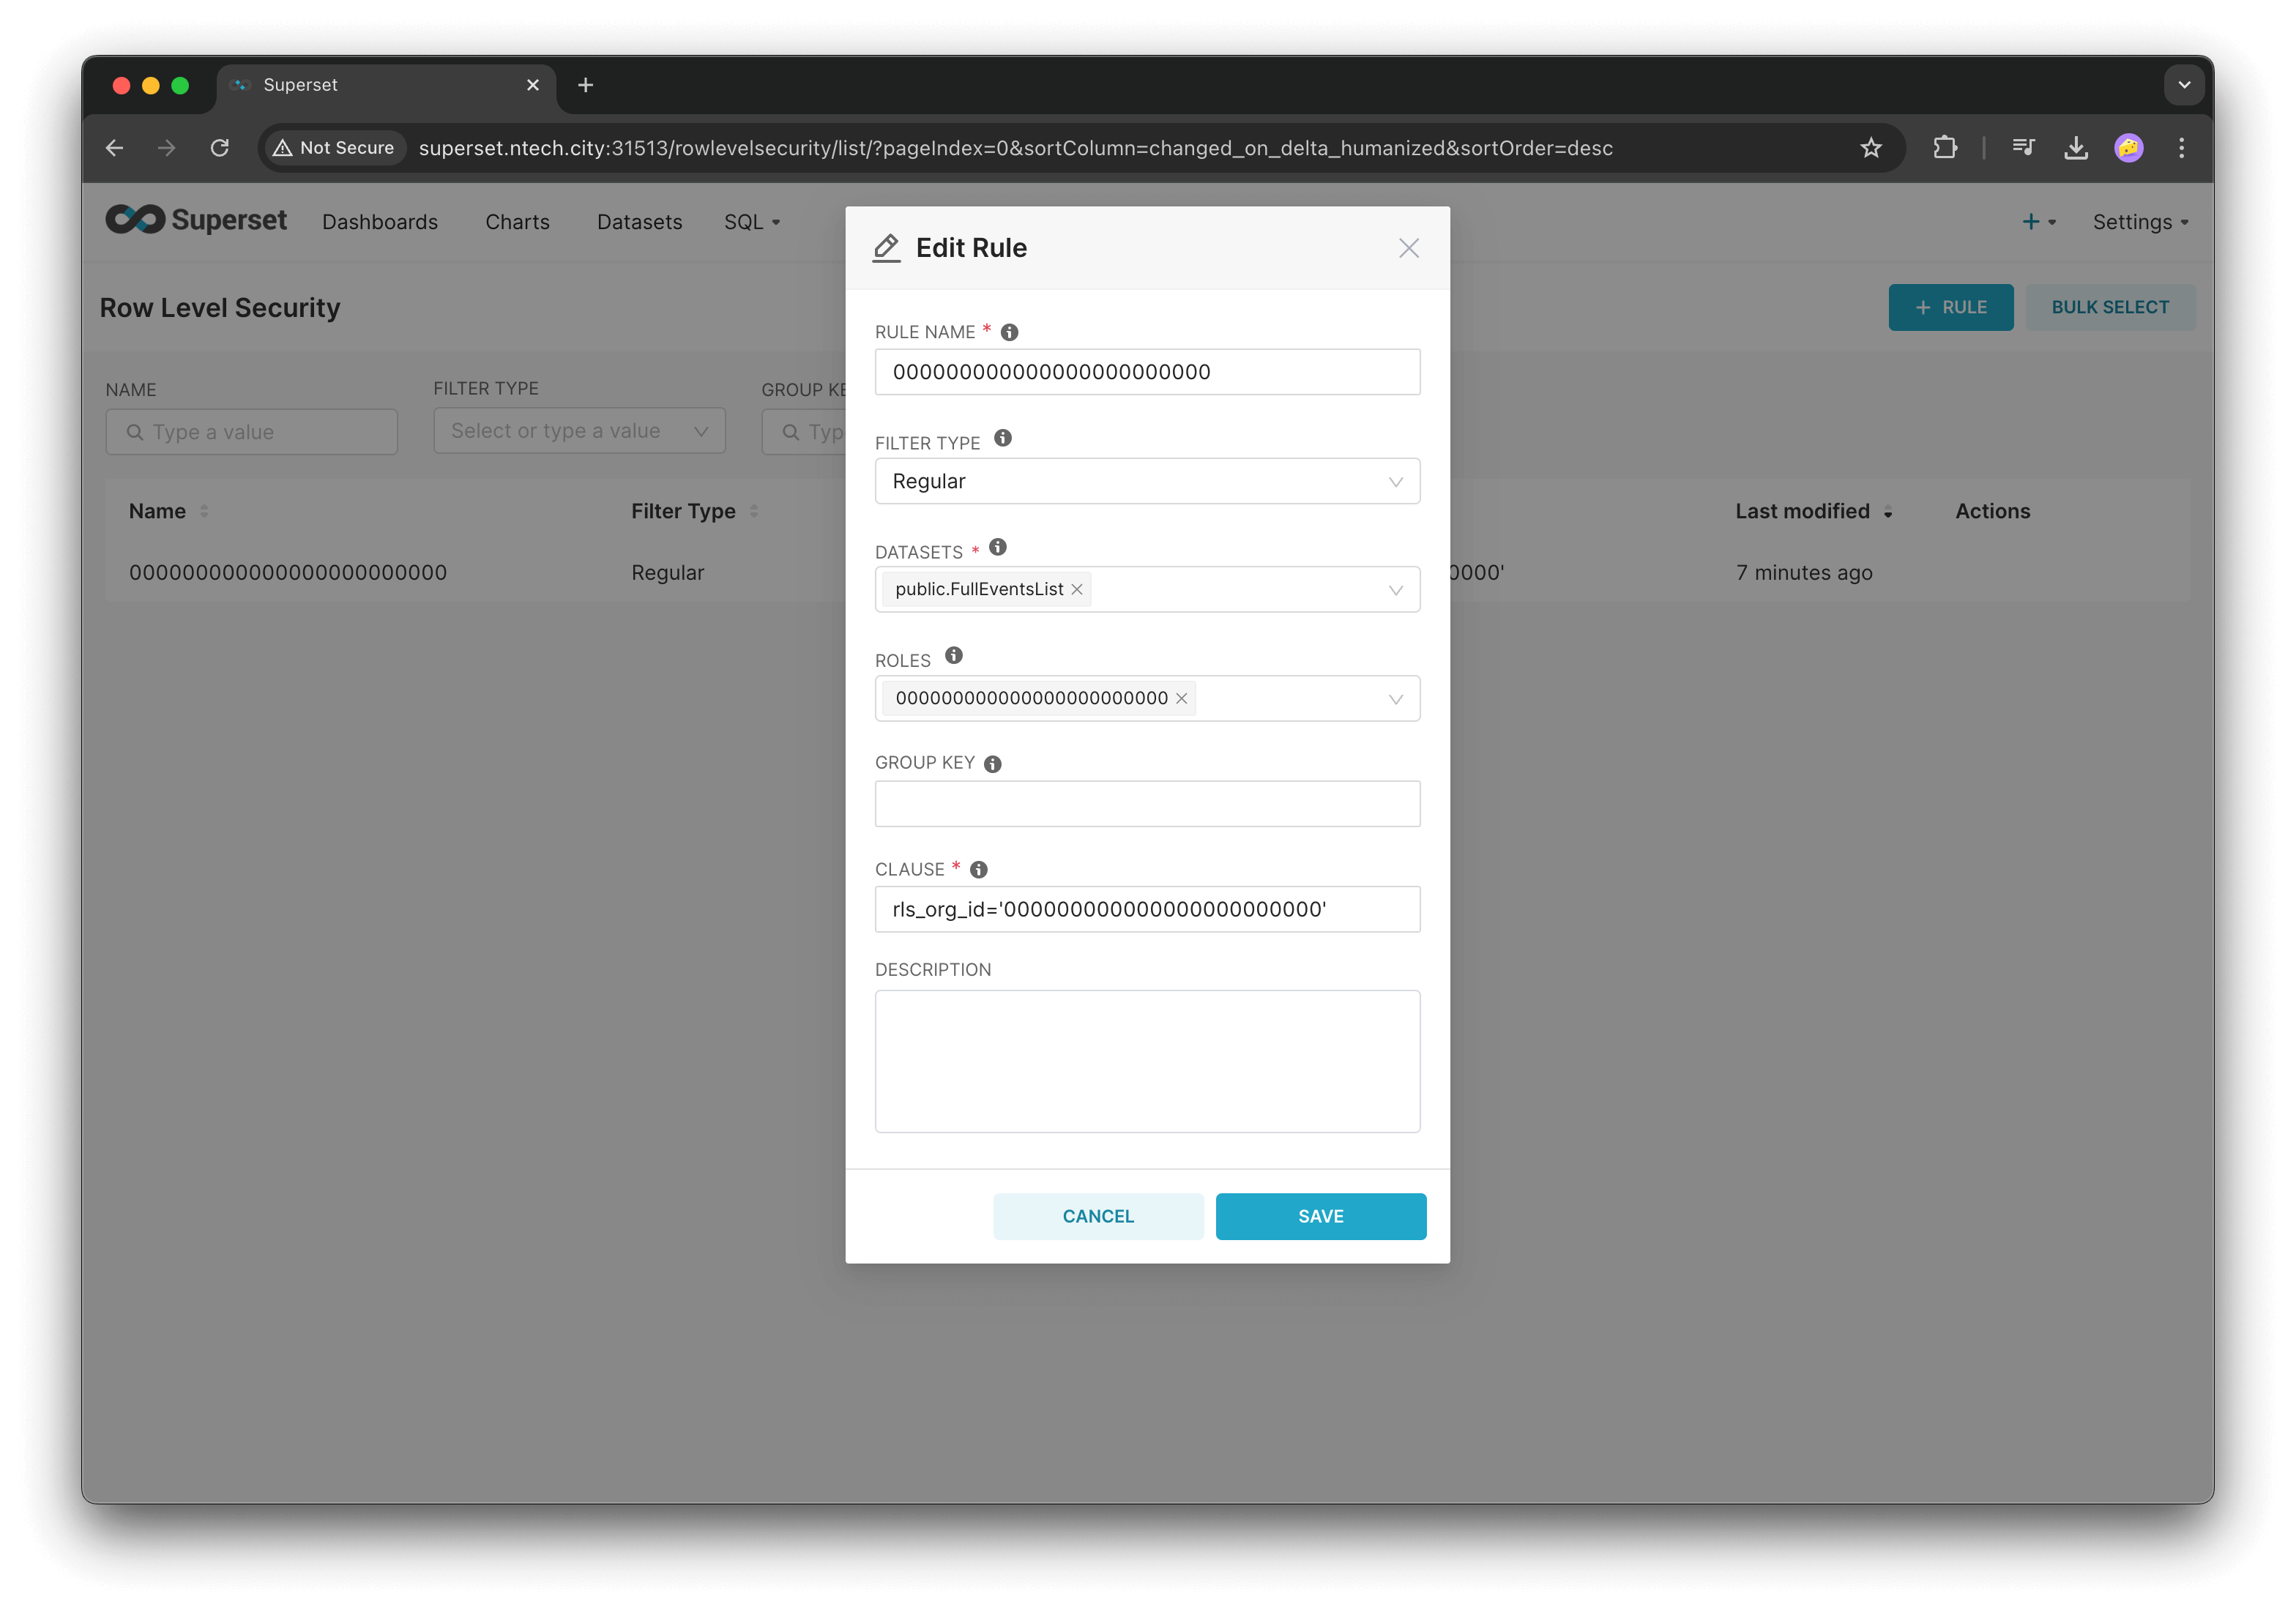
Task: Remove the selected role tag
Action: point(1181,699)
